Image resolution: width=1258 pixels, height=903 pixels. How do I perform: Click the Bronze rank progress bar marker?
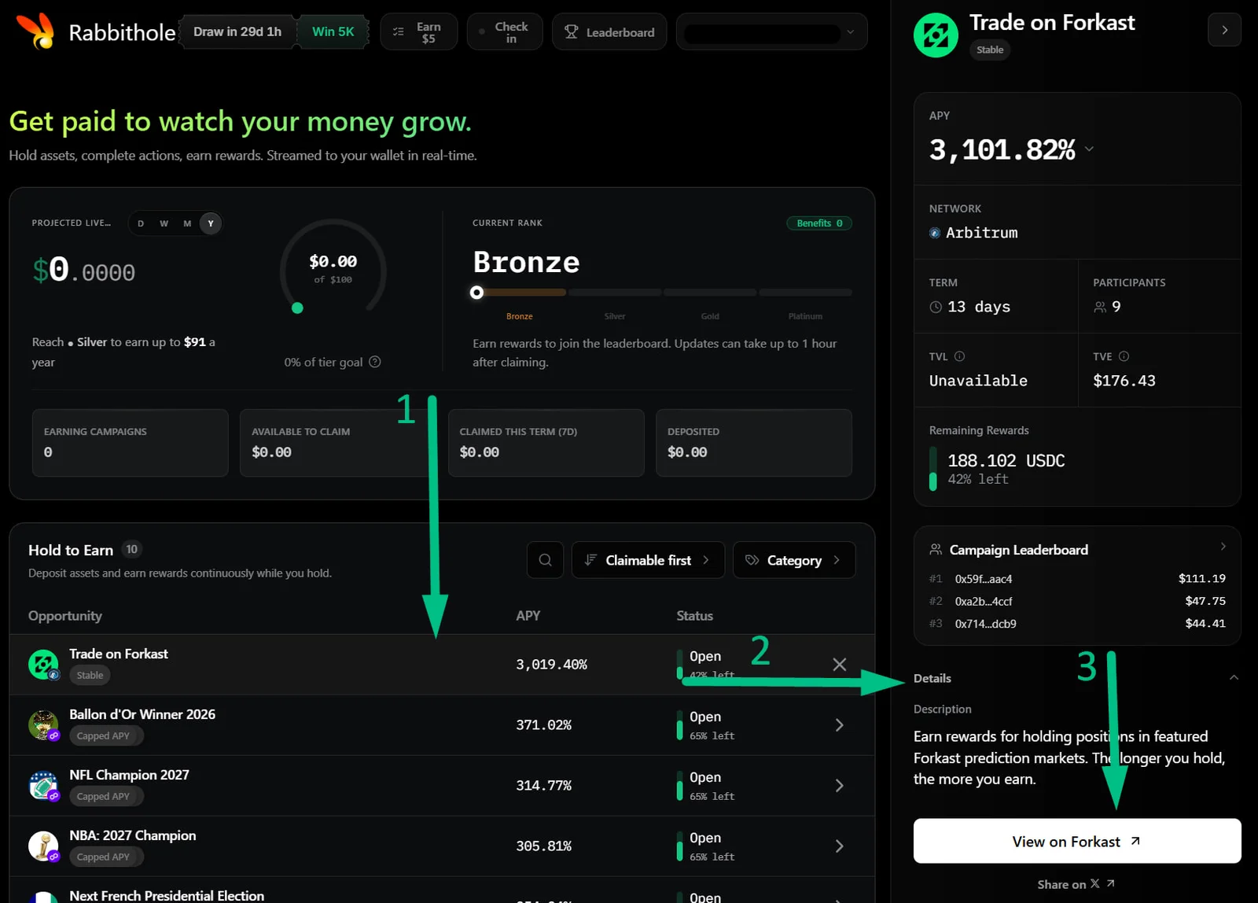(x=476, y=293)
